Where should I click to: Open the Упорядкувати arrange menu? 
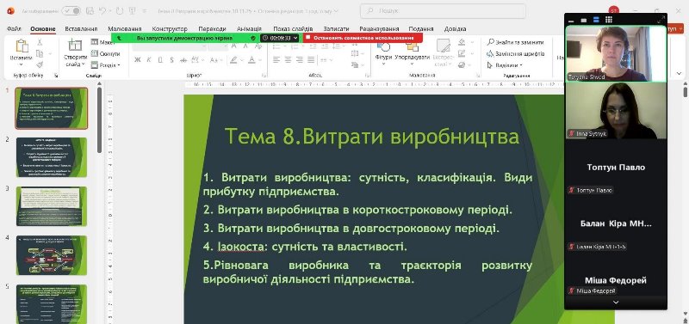click(x=413, y=54)
